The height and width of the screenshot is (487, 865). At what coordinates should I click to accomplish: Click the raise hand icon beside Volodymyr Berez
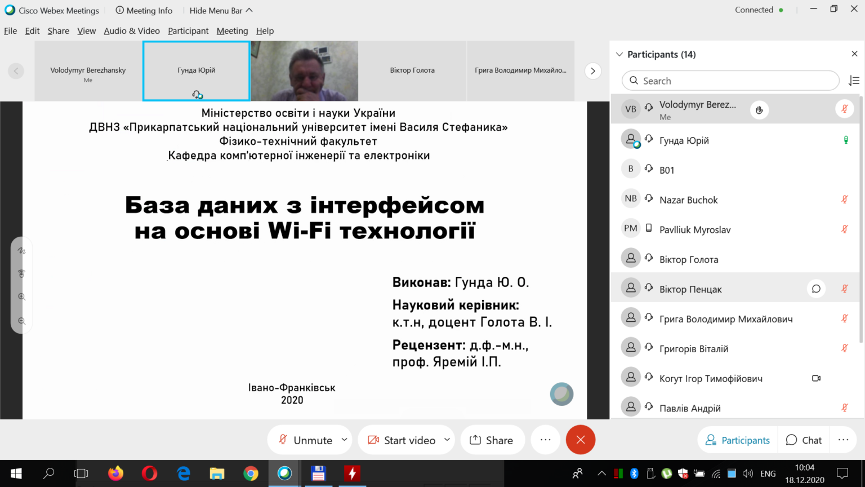point(759,110)
